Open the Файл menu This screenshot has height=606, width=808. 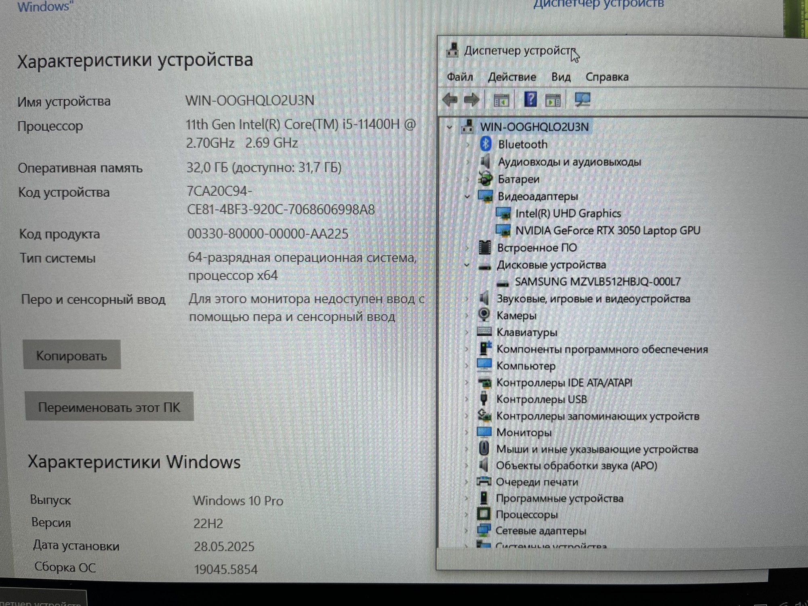[460, 77]
